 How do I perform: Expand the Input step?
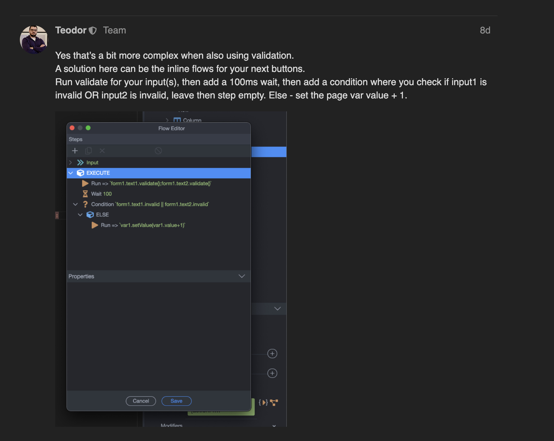point(71,162)
